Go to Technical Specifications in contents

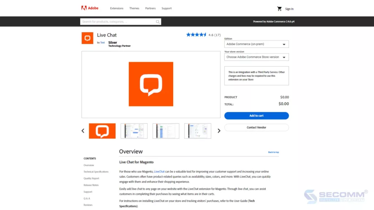point(96,172)
